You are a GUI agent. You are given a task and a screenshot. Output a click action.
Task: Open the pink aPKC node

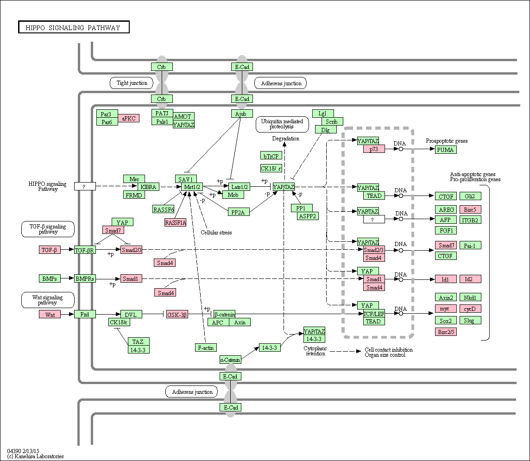click(129, 118)
